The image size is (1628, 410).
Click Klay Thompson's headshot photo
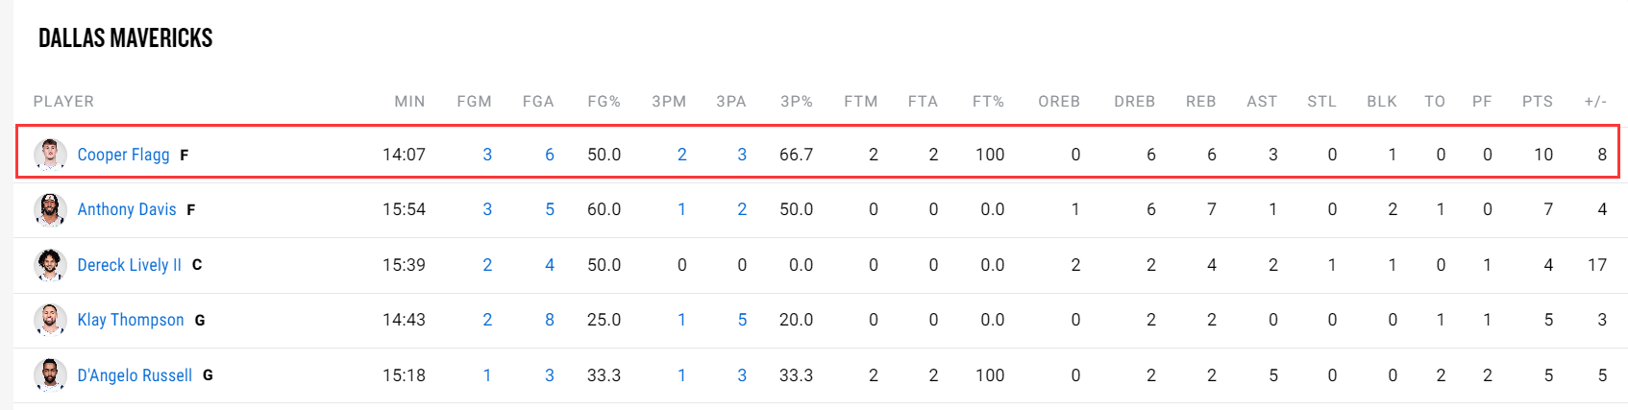(x=50, y=320)
